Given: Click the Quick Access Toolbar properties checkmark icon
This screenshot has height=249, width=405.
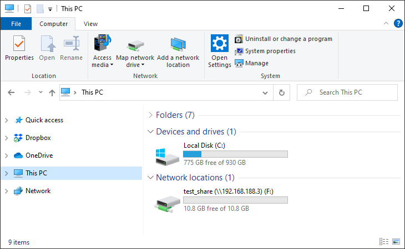Looking at the screenshot, I should point(28,9).
